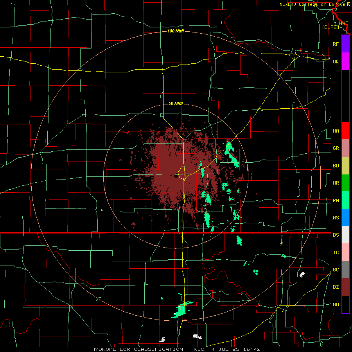
Task: Click the IC light pink legend swatch
Action: [x=345, y=252]
